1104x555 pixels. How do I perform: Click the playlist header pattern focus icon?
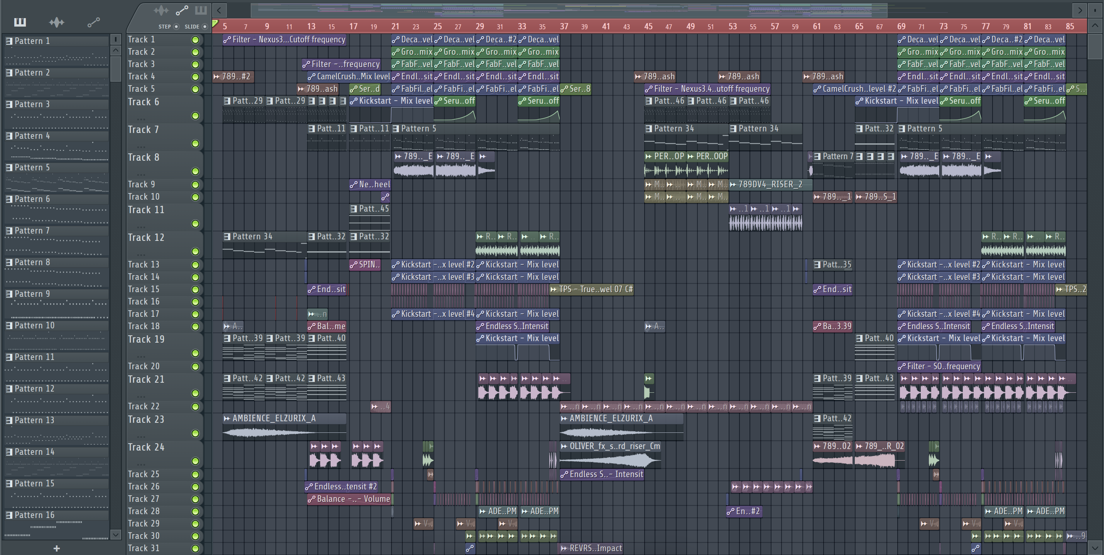201,10
